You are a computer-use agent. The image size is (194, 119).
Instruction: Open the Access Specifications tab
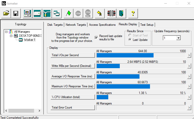click(102, 25)
